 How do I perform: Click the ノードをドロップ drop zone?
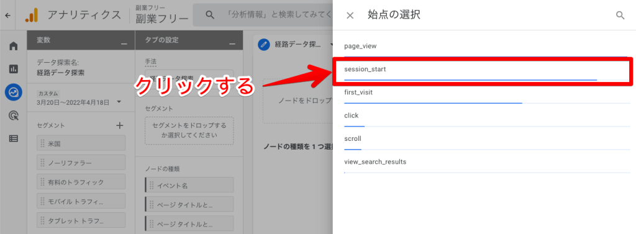[298, 101]
